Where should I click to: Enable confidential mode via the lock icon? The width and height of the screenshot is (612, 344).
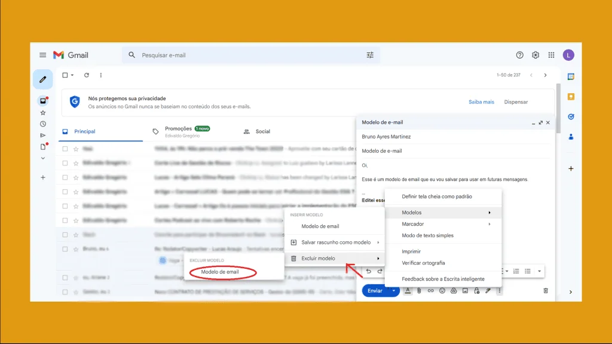(x=477, y=291)
